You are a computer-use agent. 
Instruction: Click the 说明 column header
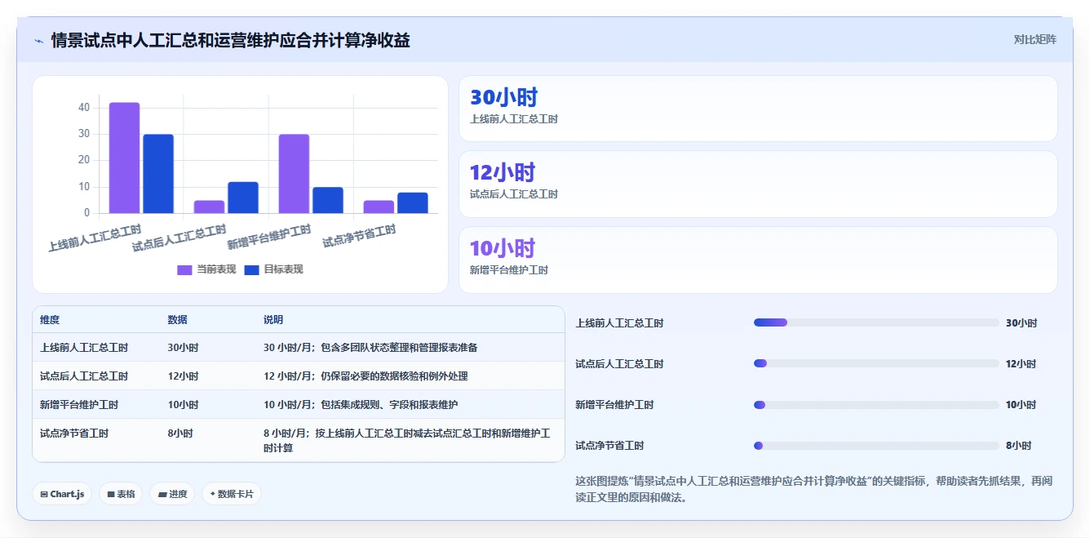coord(273,320)
